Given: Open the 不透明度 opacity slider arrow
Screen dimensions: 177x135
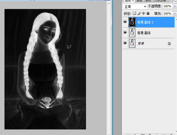Looking at the screenshot, I should (175, 6).
